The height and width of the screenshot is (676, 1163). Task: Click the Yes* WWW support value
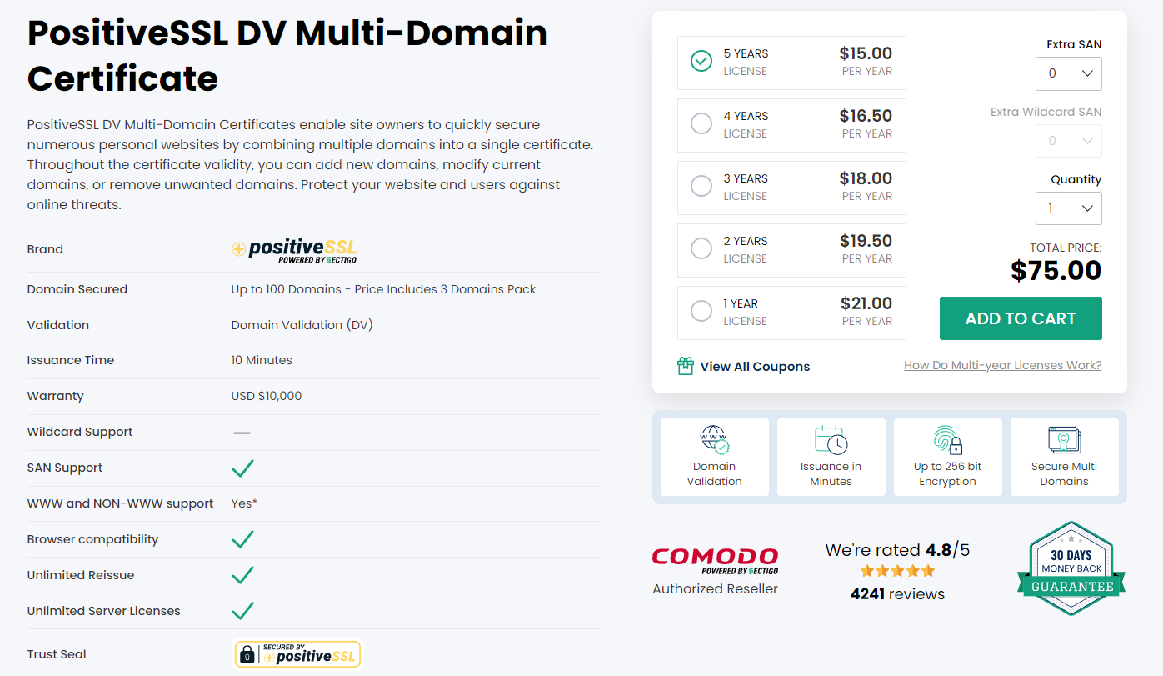tap(244, 503)
